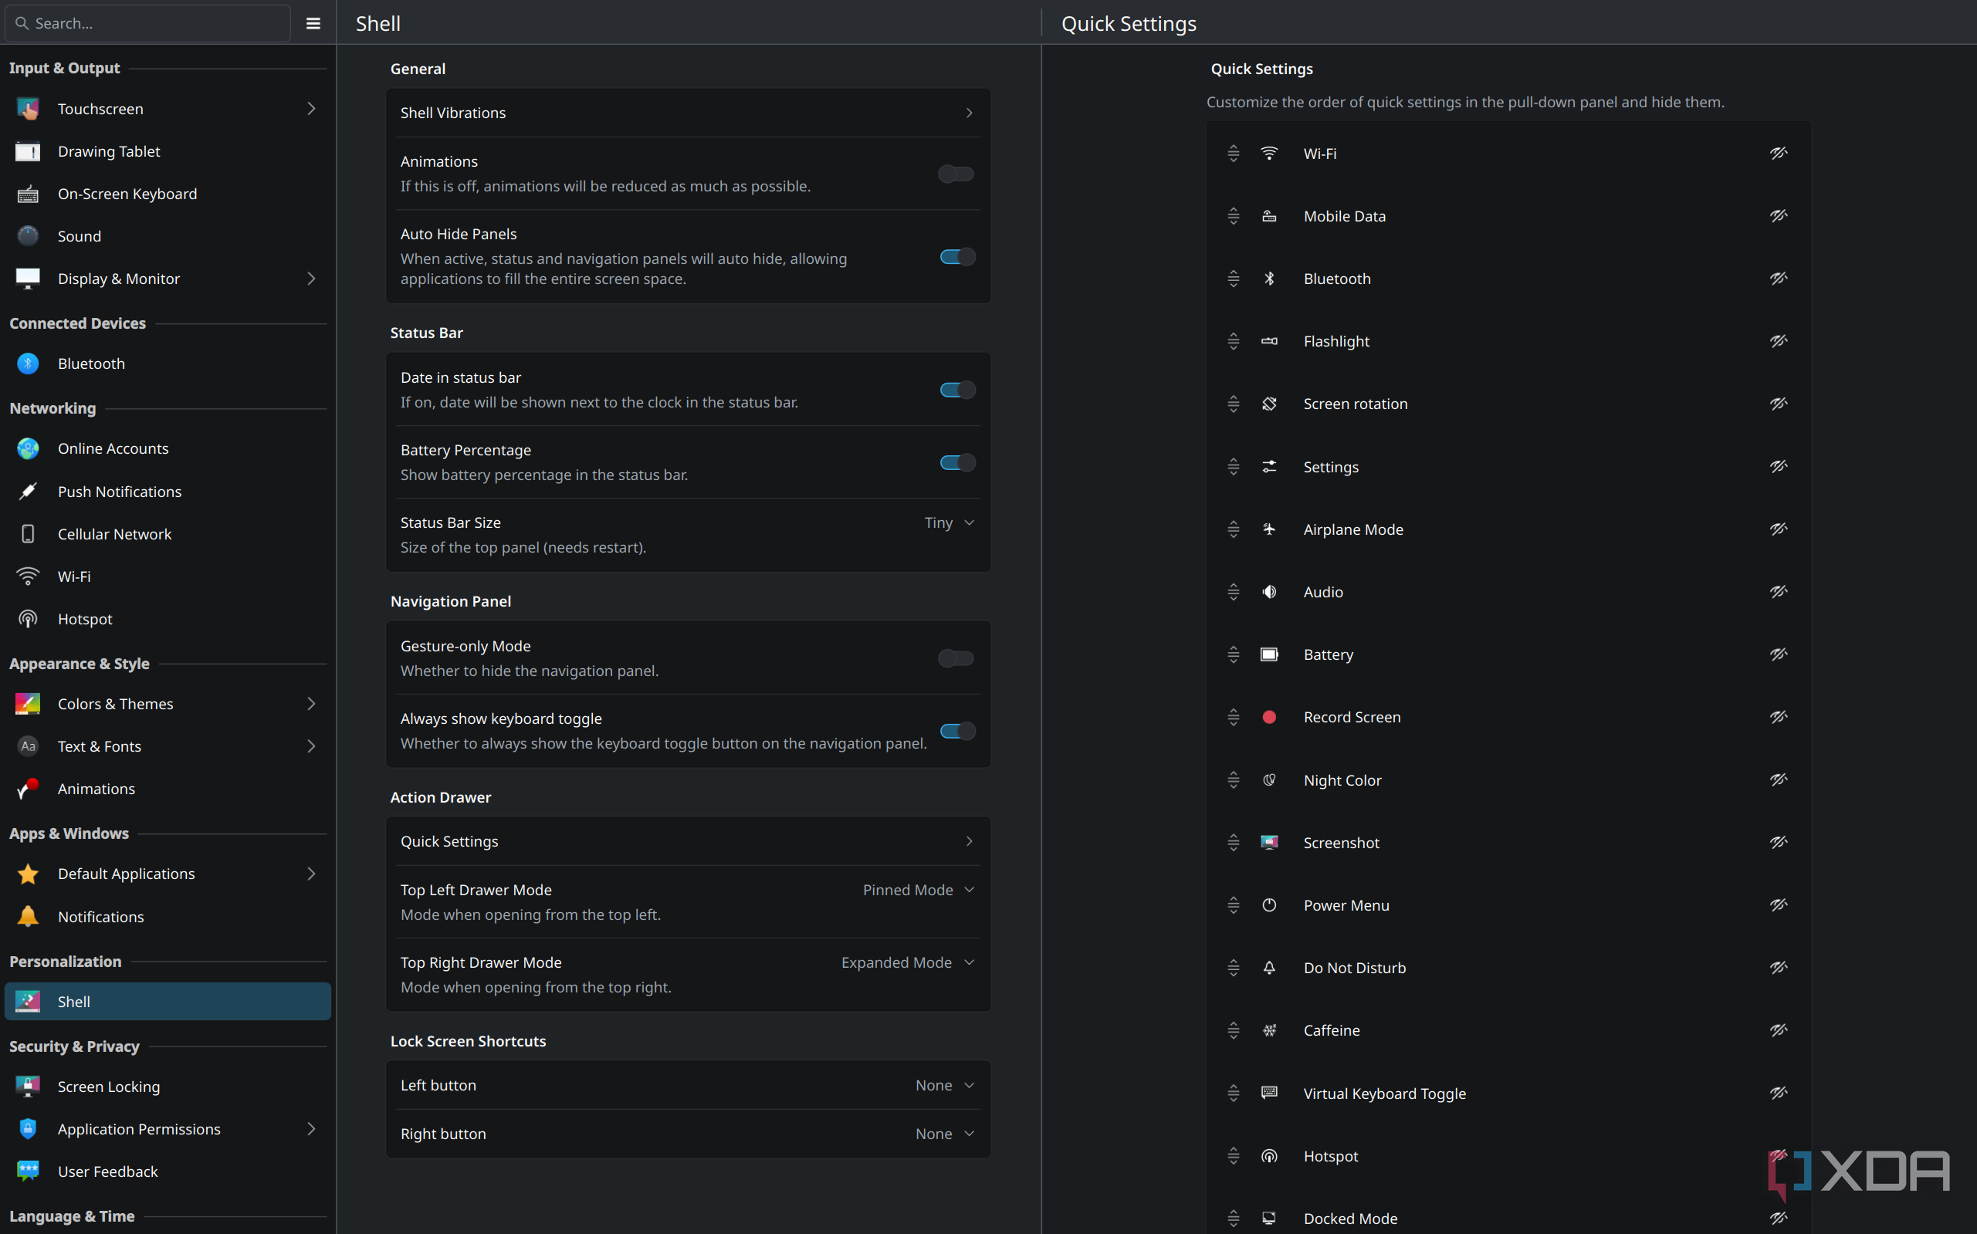Click the Airplane Mode icon in list
Image resolution: width=1977 pixels, height=1234 pixels.
click(x=1269, y=529)
